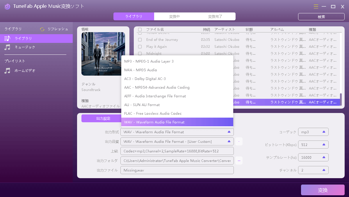Check the Midnight track checkbox
Image resolution: width=349 pixels, height=197 pixels.
pos(140,54)
